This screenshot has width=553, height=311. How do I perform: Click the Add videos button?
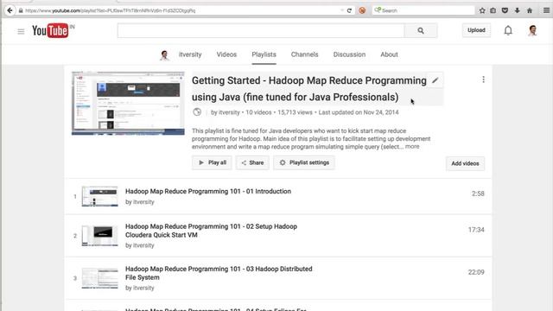(x=465, y=163)
